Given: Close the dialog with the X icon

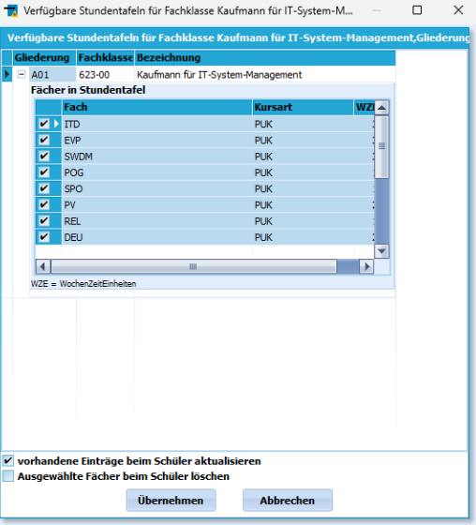Looking at the screenshot, I should coord(458,10).
